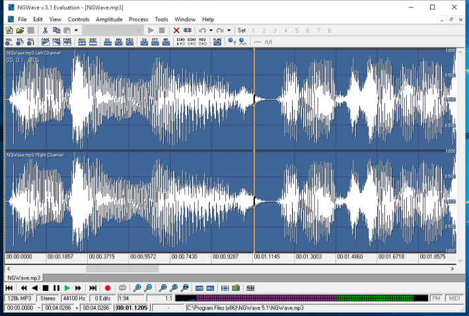469x316 pixels.
Task: Apply the AGC effect icon
Action: (x=82, y=42)
